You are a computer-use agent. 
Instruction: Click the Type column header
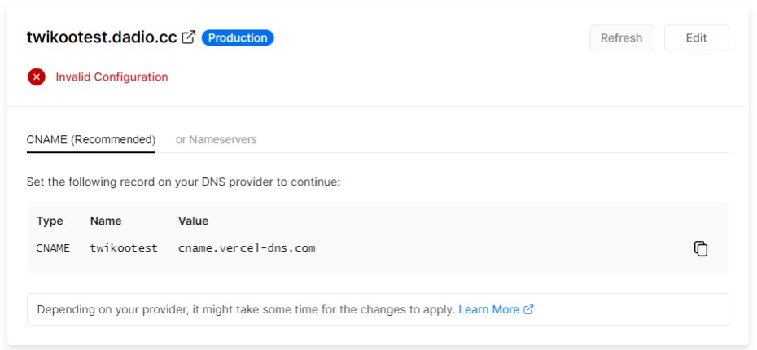pos(49,221)
